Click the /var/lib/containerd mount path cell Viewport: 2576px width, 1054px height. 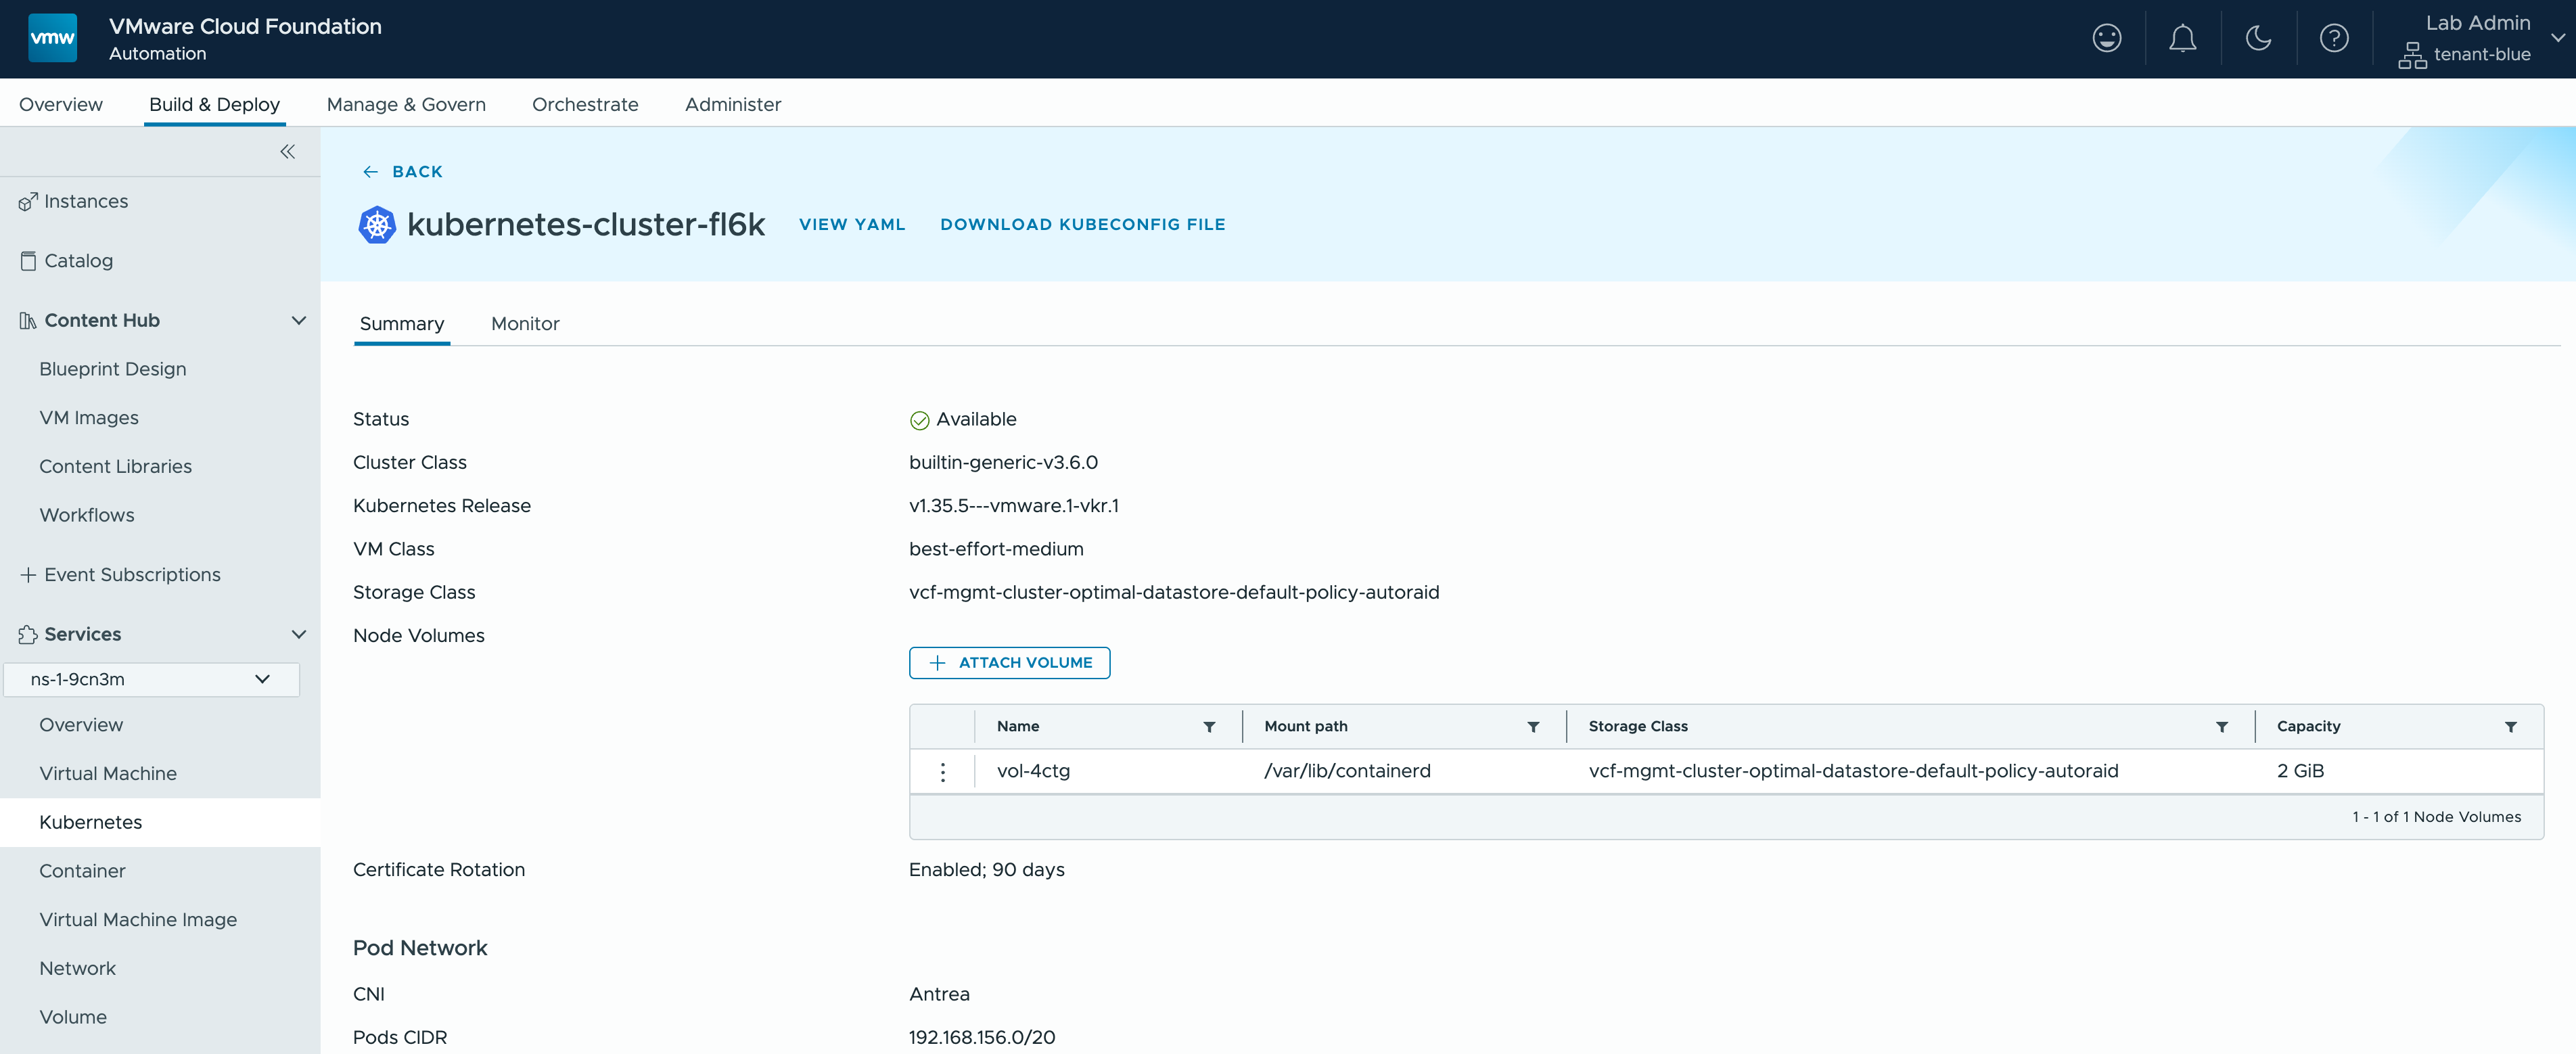coord(1347,771)
